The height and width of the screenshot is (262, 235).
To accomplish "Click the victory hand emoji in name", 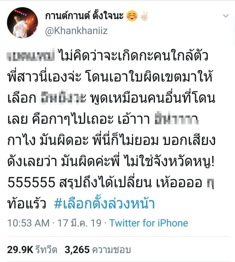I will (144, 16).
